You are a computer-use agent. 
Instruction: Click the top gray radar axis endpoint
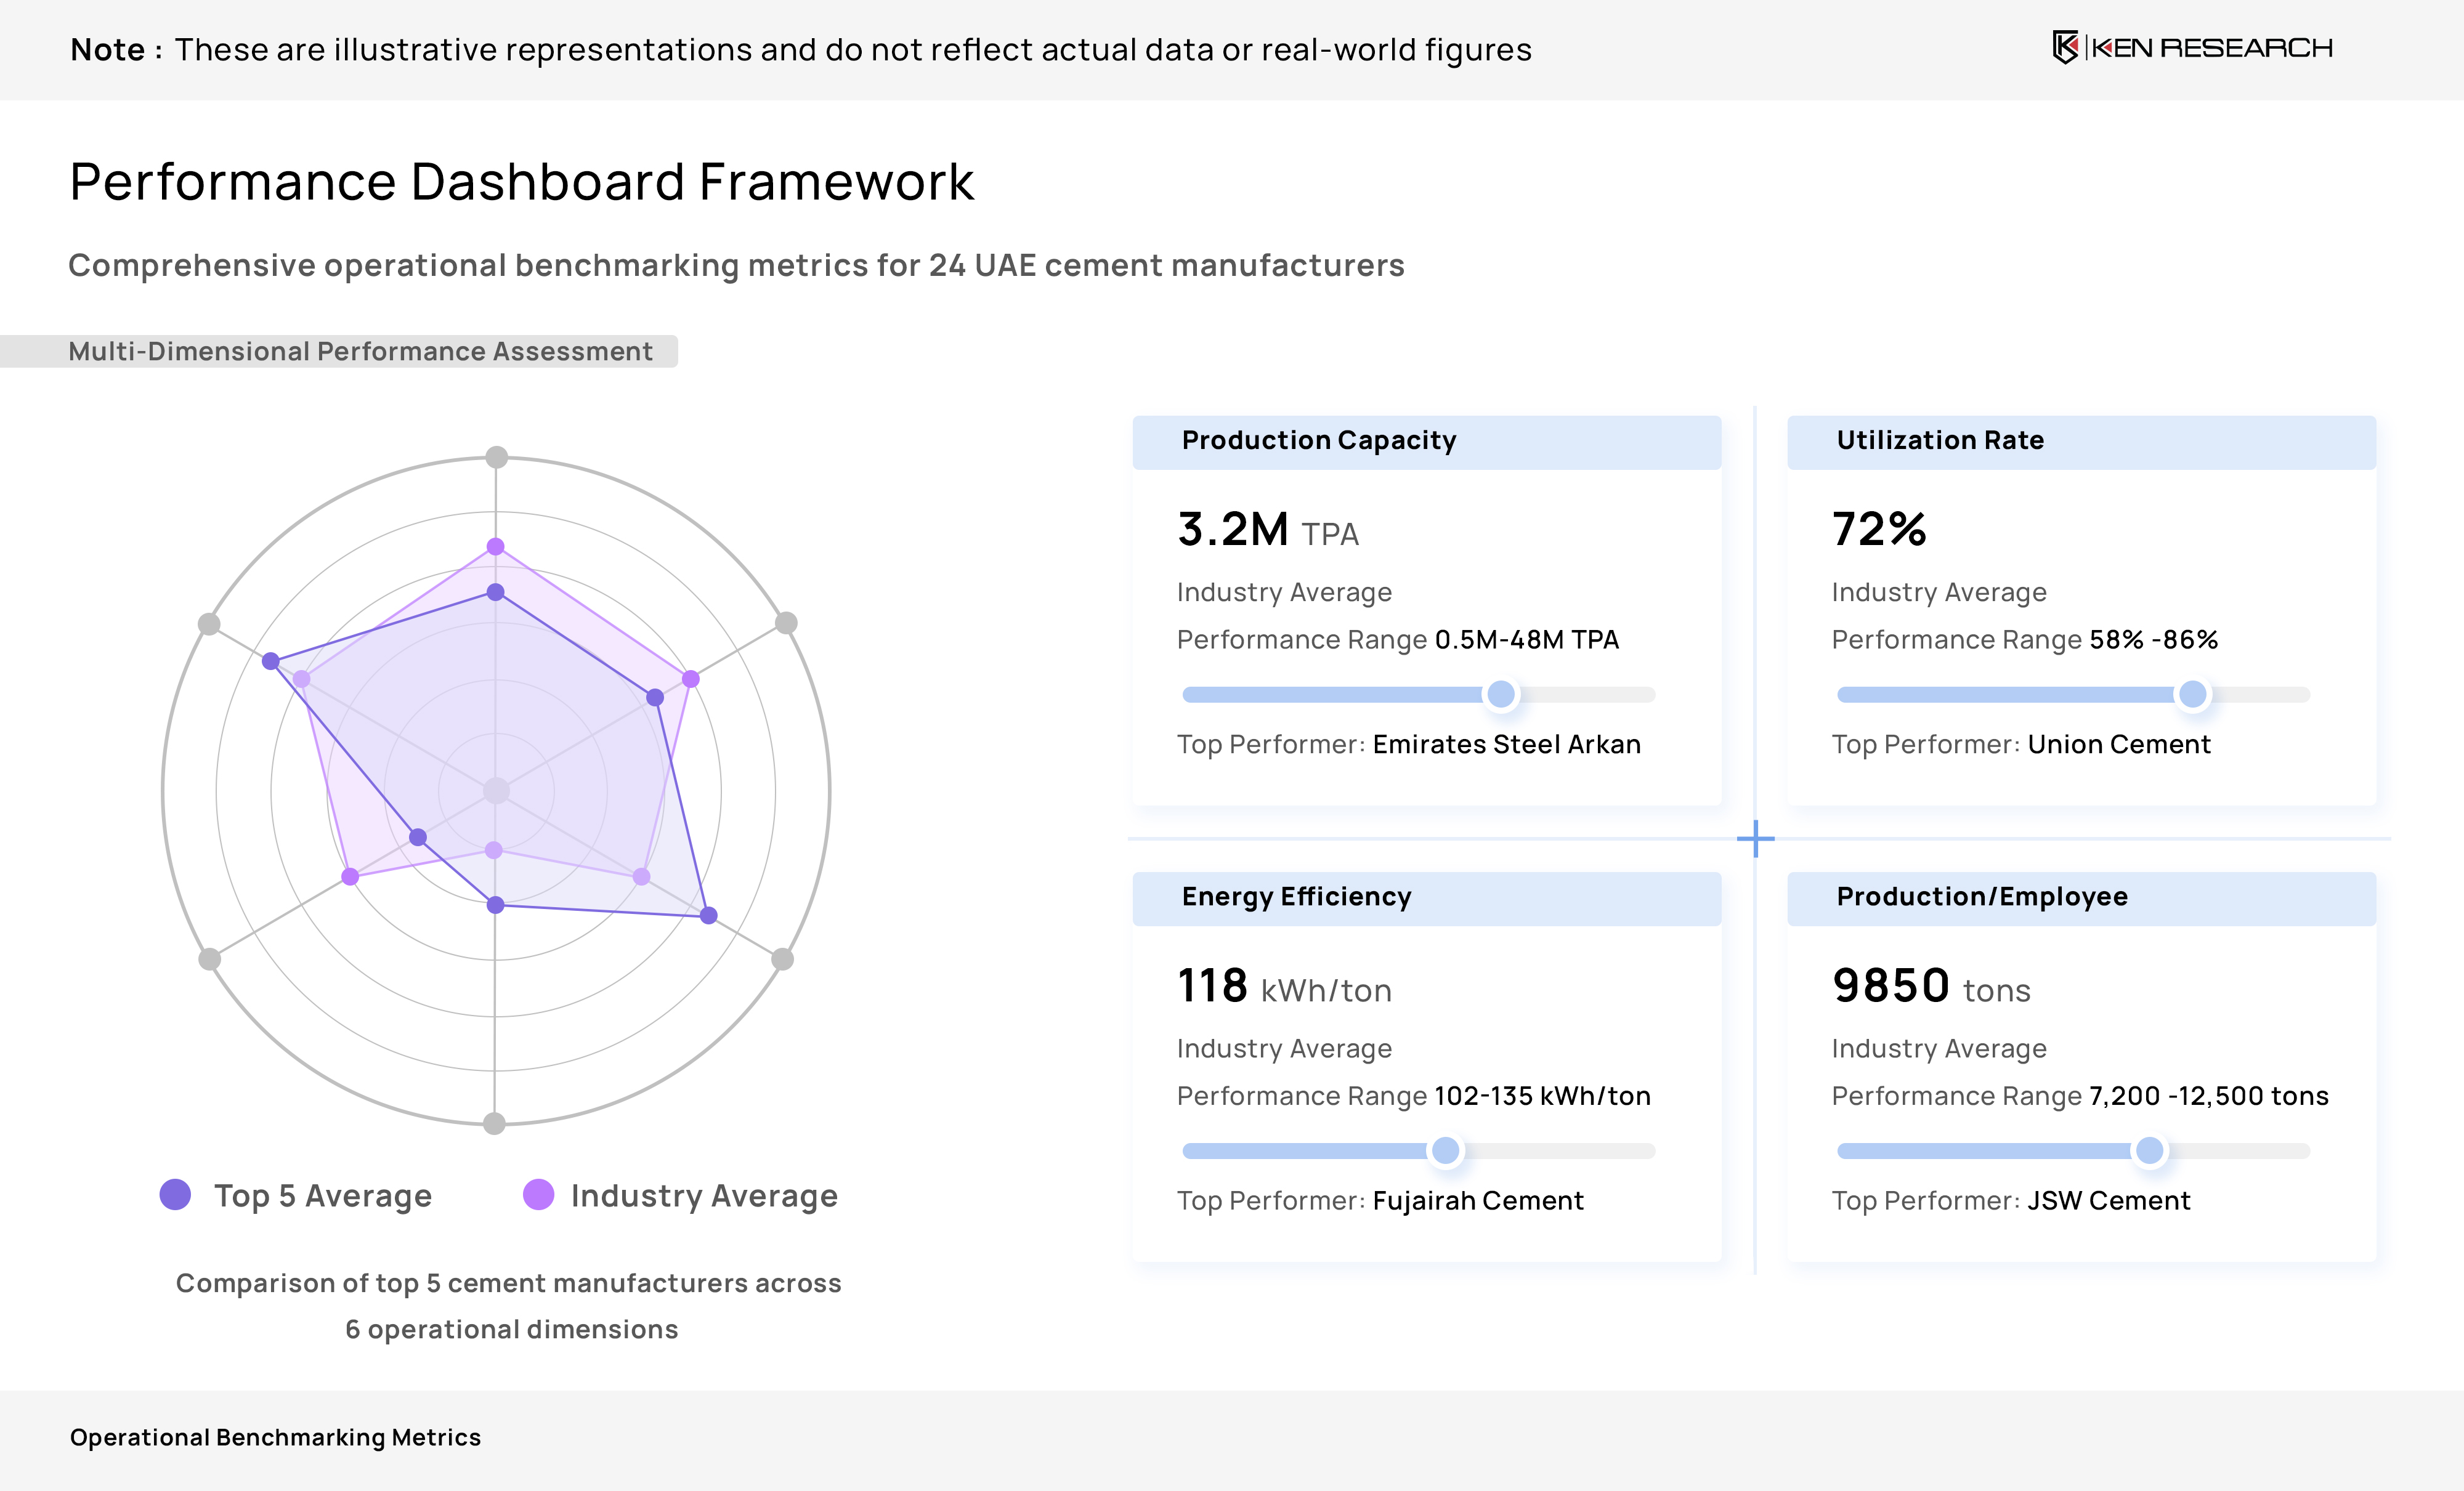pos(496,457)
